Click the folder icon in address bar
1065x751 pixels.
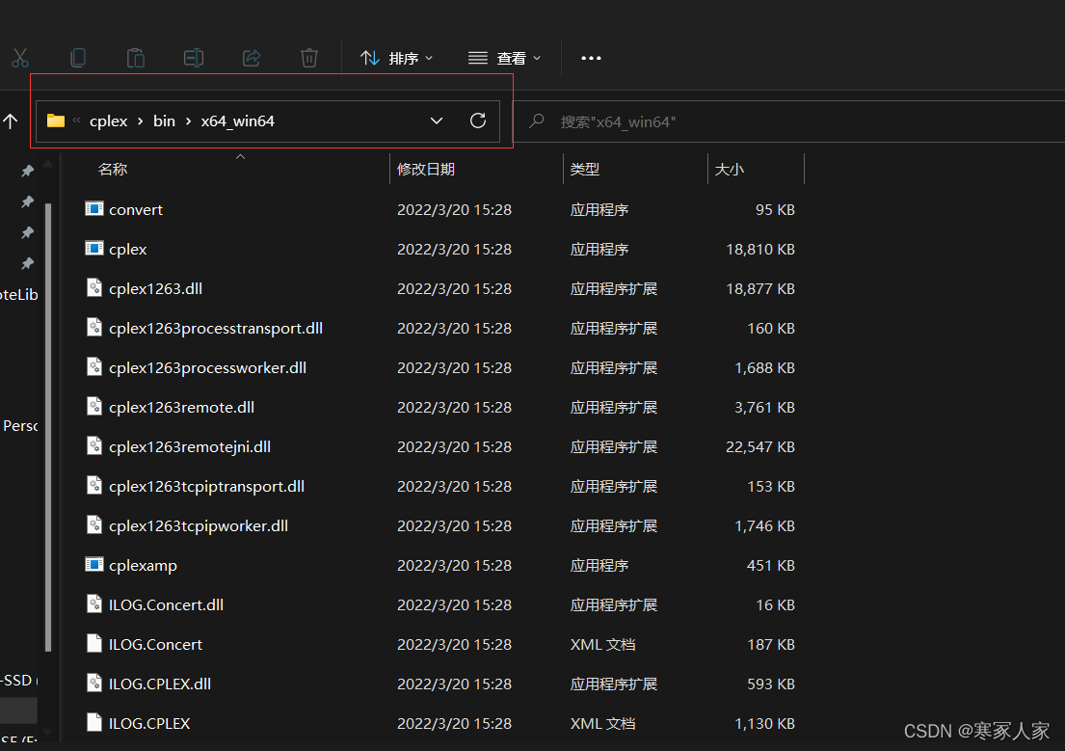click(x=56, y=121)
